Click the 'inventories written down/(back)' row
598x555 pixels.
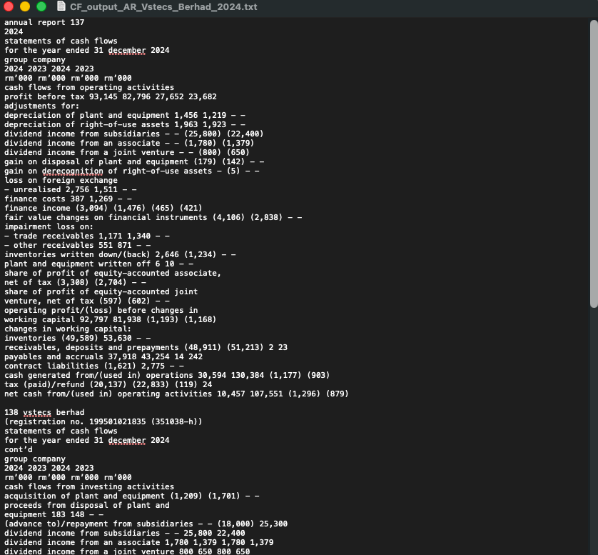tap(120, 254)
